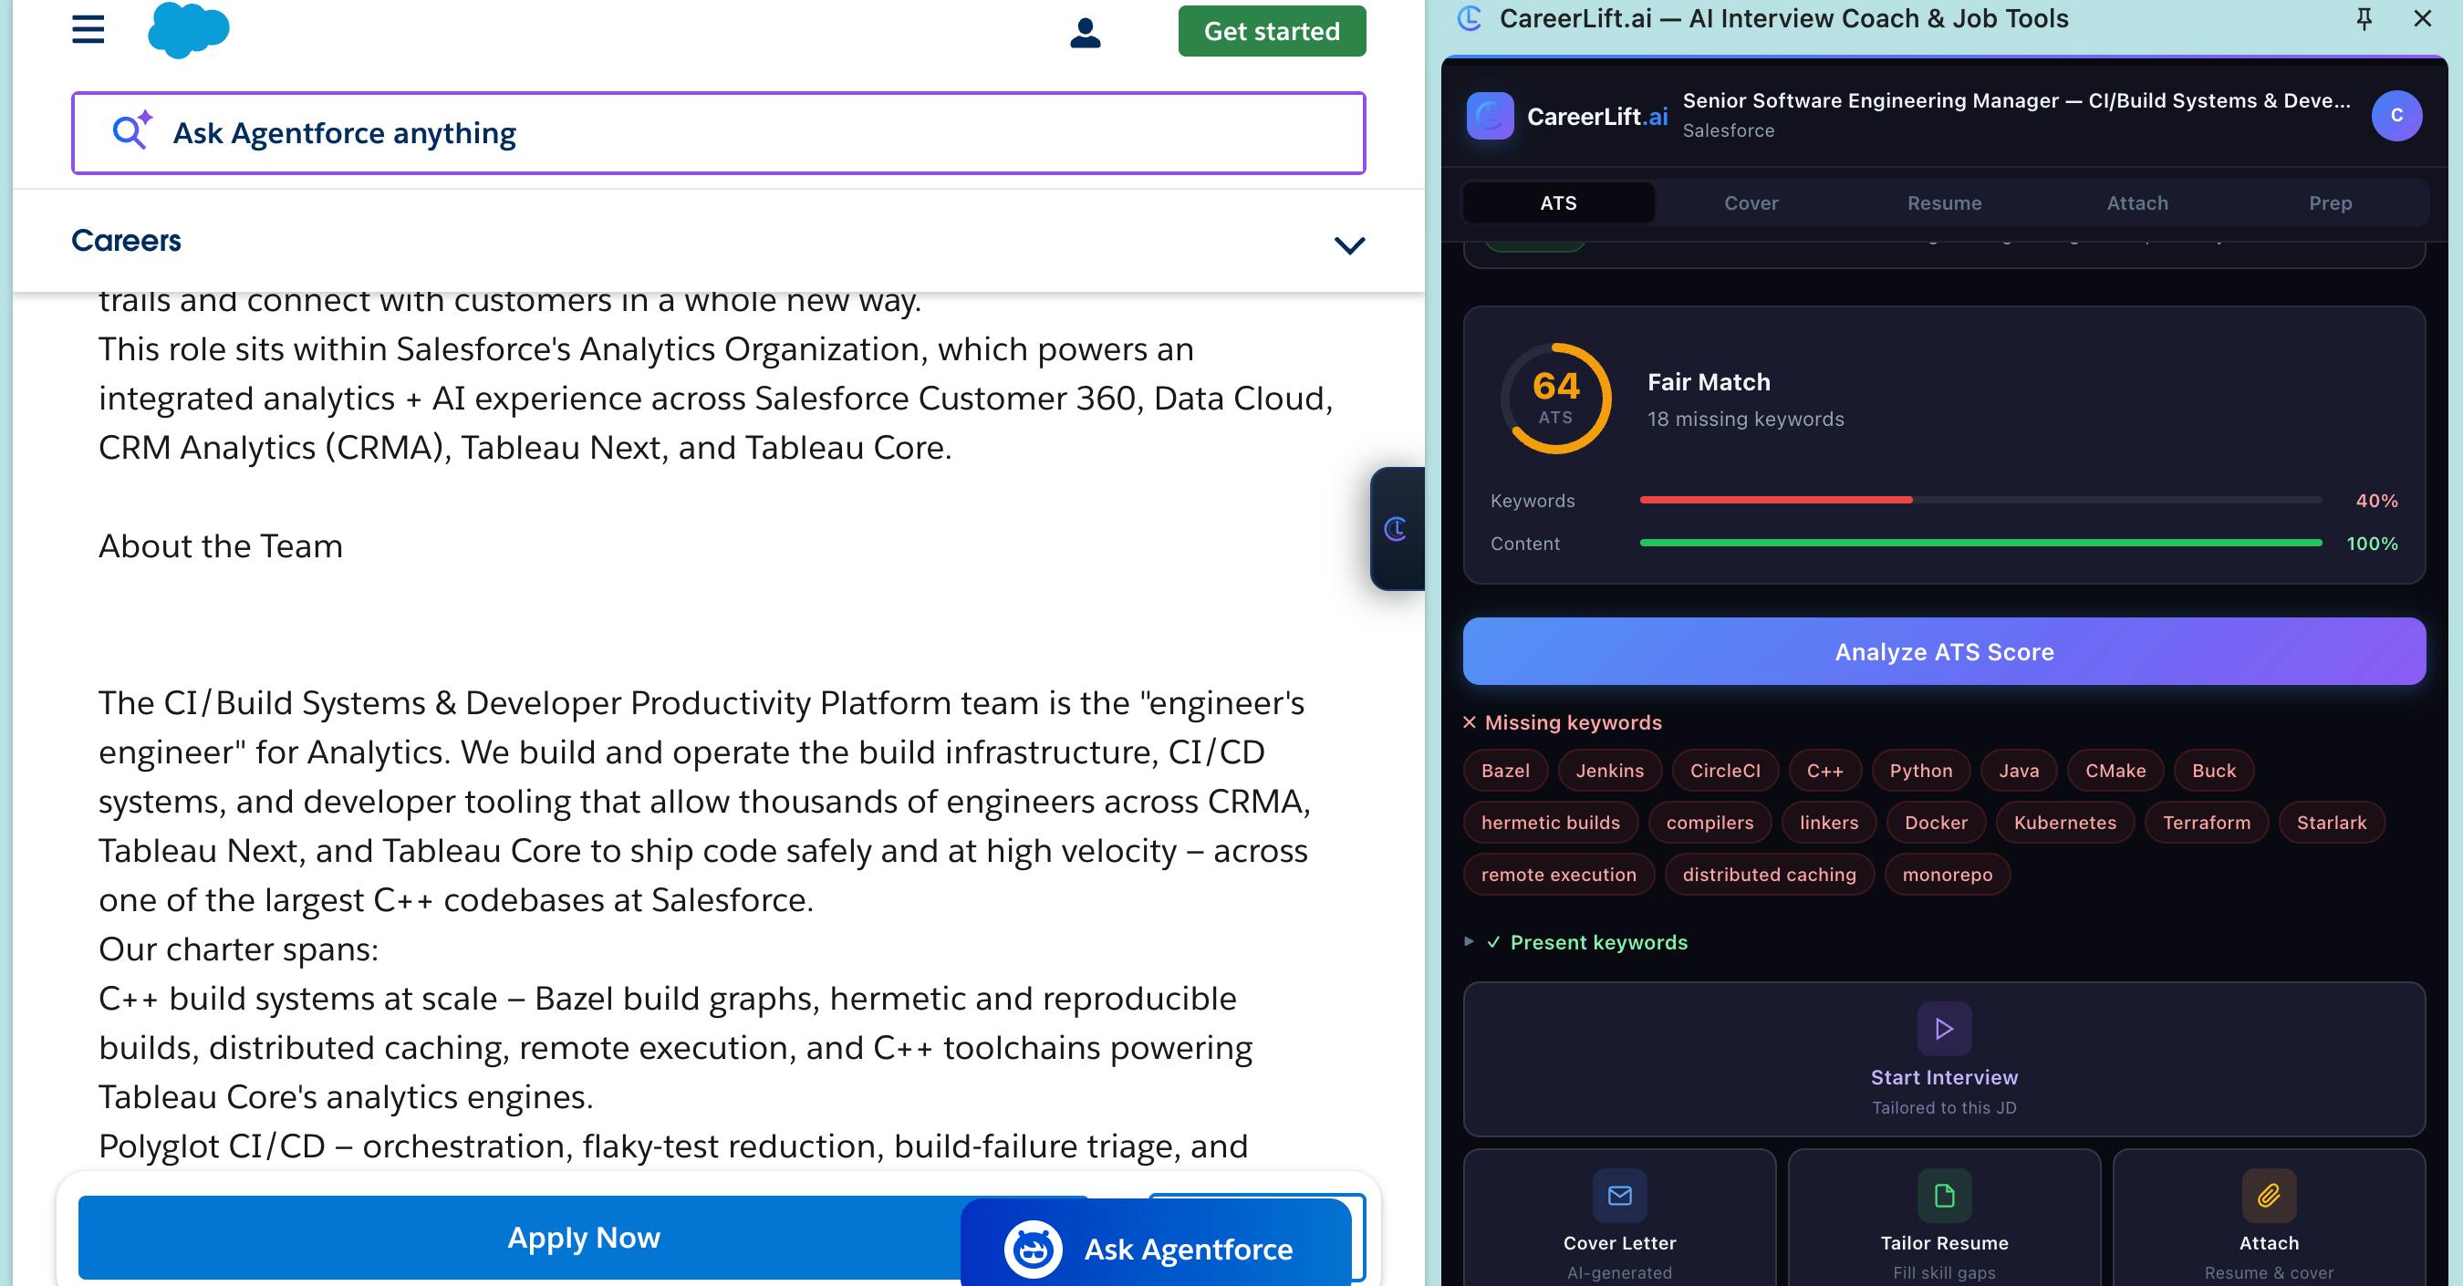Click the monorepo keyword chip
Screen dimensions: 2463x1286
(x=1948, y=874)
